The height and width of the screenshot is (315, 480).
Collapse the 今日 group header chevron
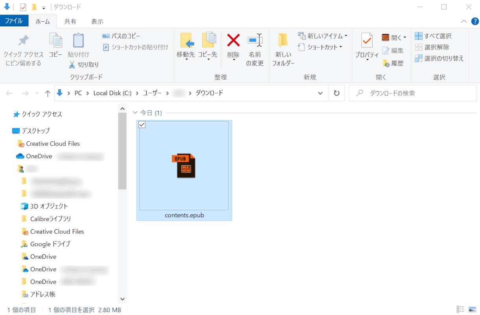pos(136,113)
